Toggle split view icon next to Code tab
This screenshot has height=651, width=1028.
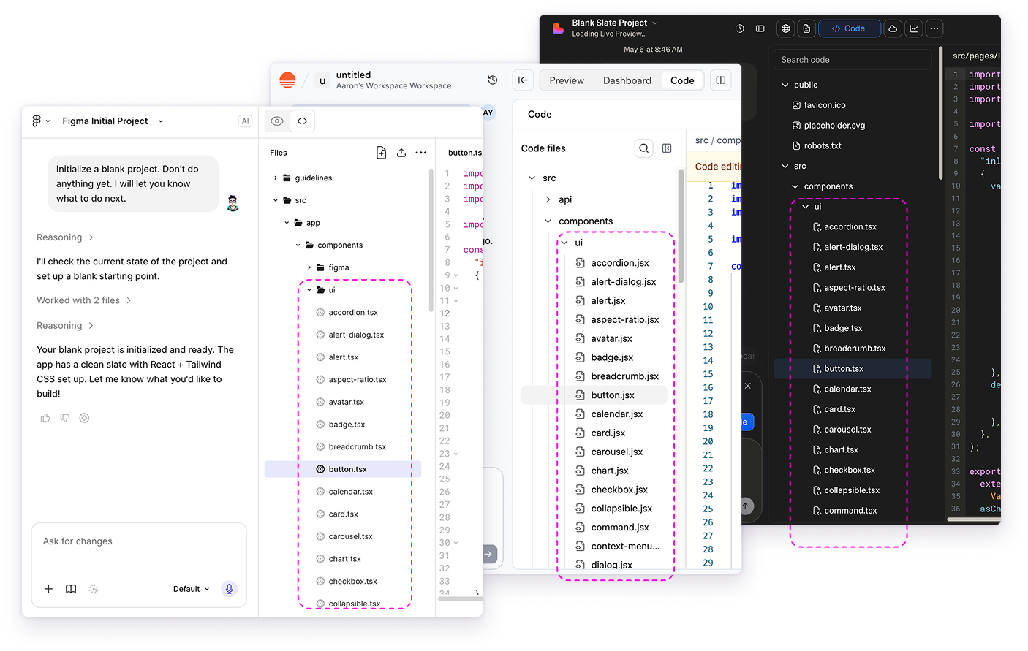pyautogui.click(x=721, y=80)
